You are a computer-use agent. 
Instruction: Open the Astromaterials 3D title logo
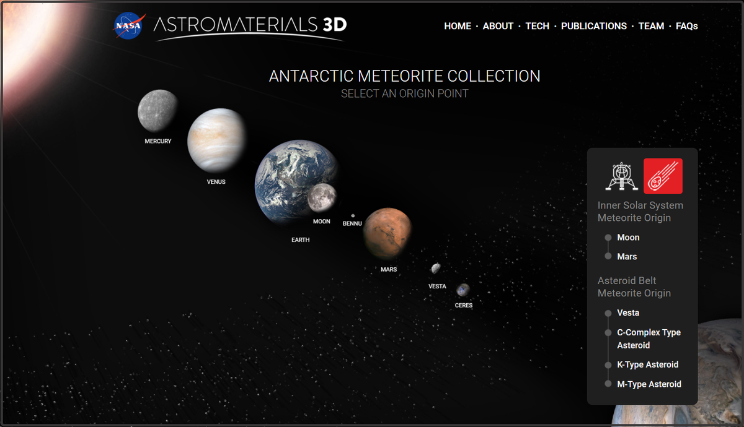[x=250, y=27]
